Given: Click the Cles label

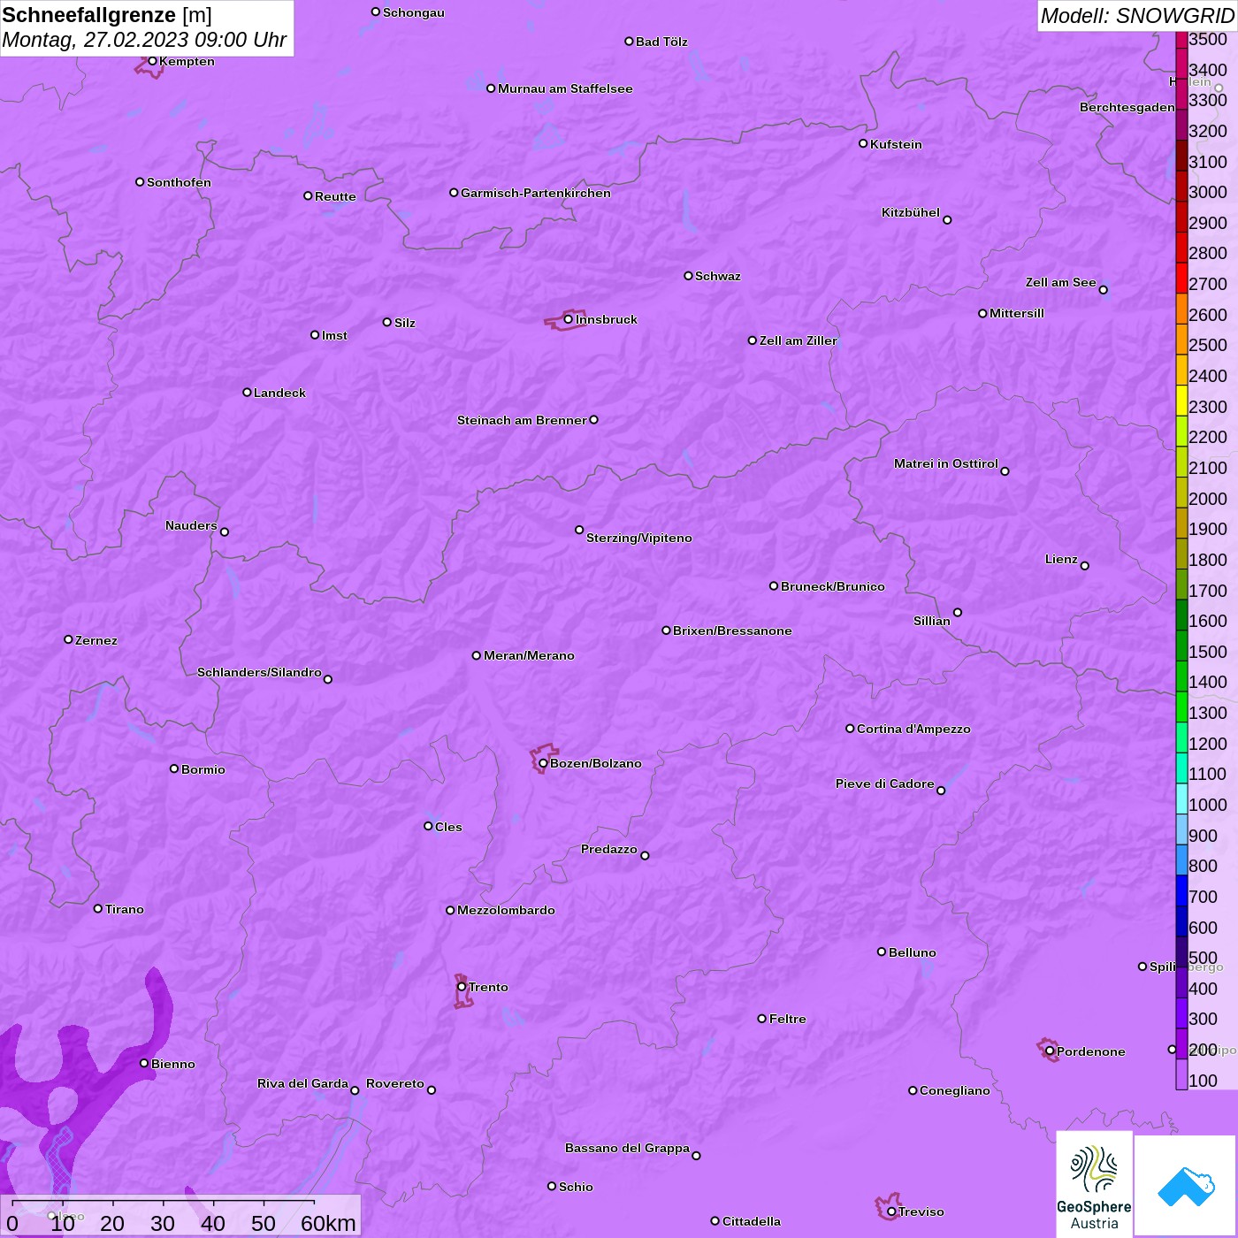Looking at the screenshot, I should coord(448,827).
